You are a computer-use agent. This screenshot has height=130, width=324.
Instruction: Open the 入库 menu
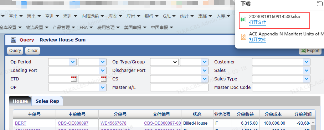[x=223, y=16]
